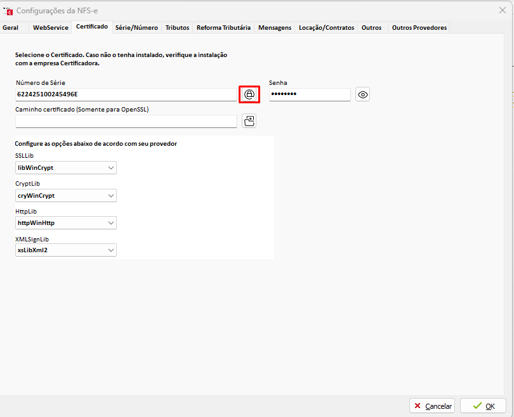The height and width of the screenshot is (417, 514).
Task: Confirm settings with the OK button
Action: (483, 406)
